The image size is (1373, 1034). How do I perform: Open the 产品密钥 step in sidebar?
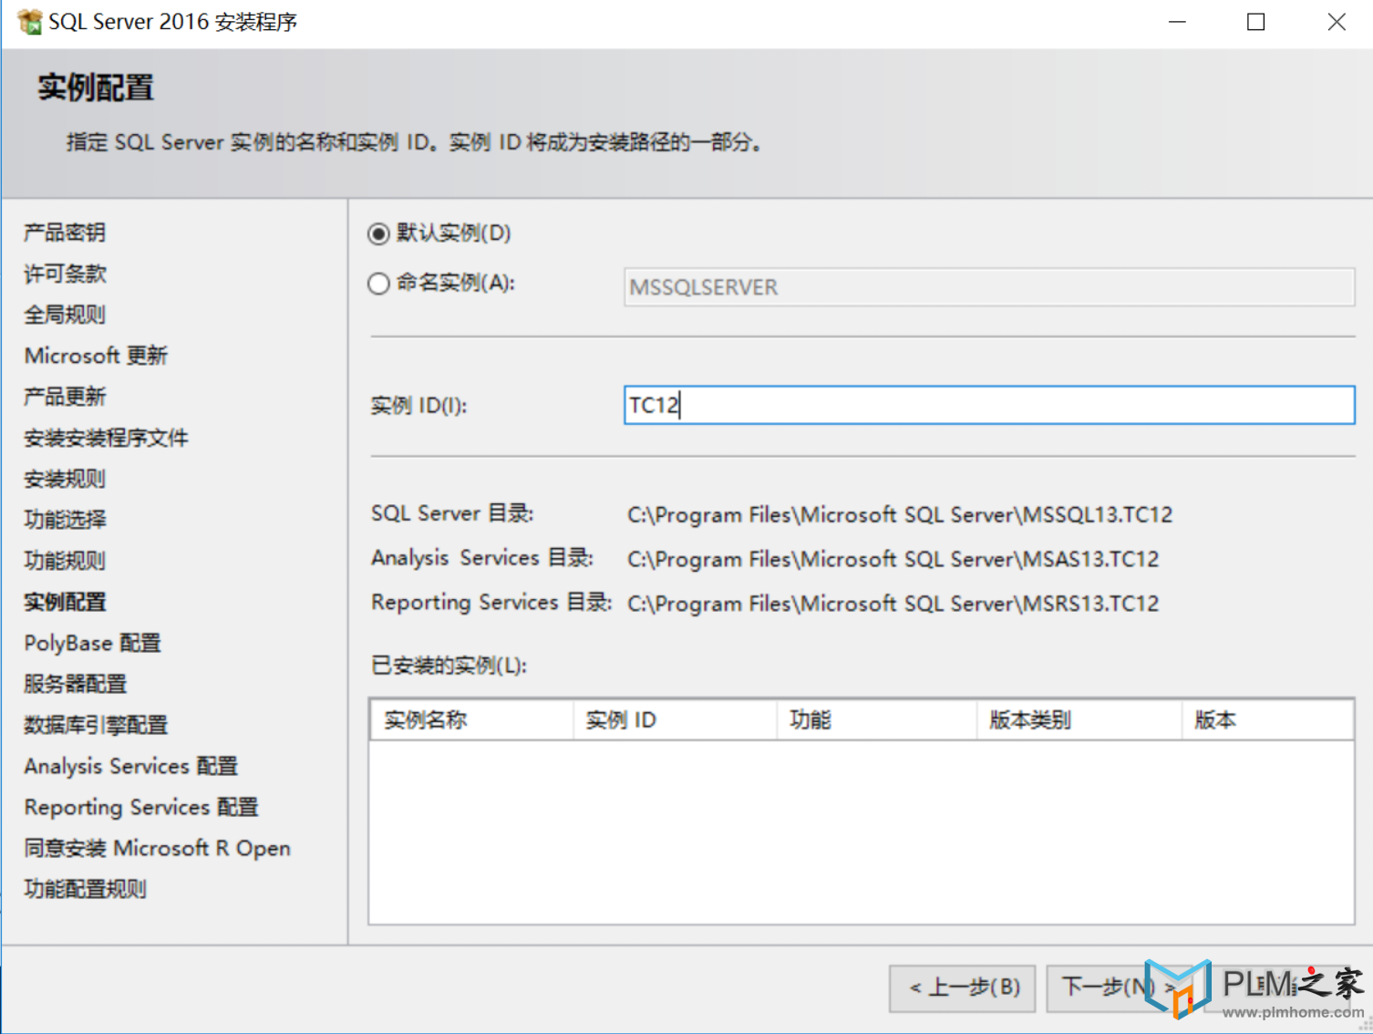click(x=65, y=233)
